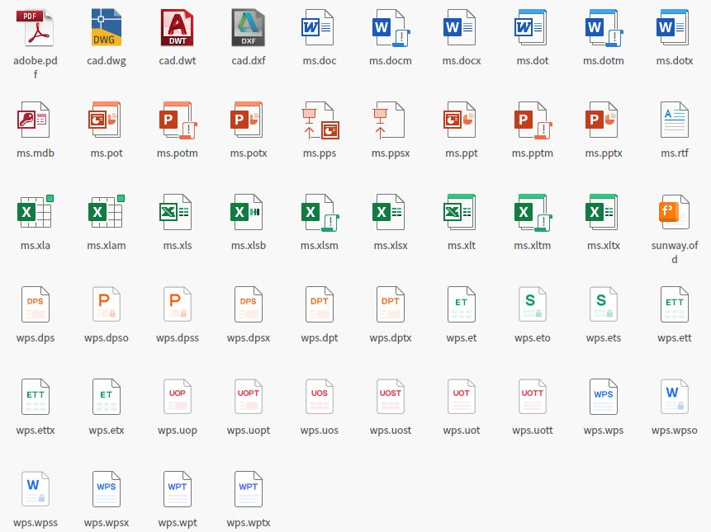Click the ms.pps slideshow icon
The width and height of the screenshot is (711, 532).
point(320,120)
